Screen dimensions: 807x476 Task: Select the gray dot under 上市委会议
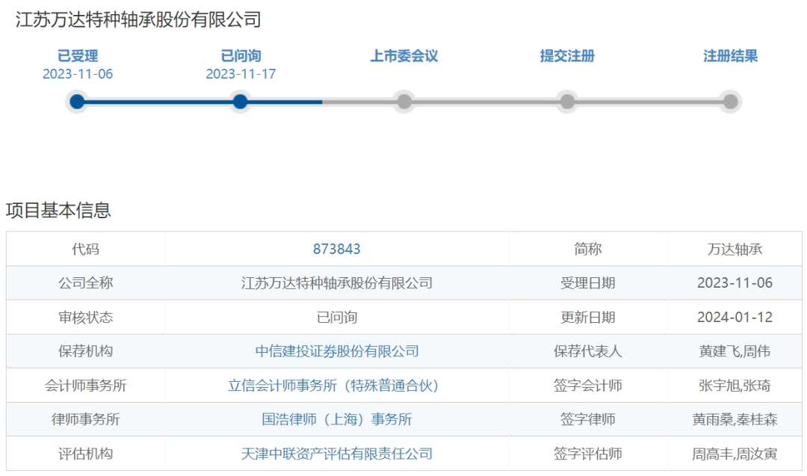pyautogui.click(x=404, y=102)
